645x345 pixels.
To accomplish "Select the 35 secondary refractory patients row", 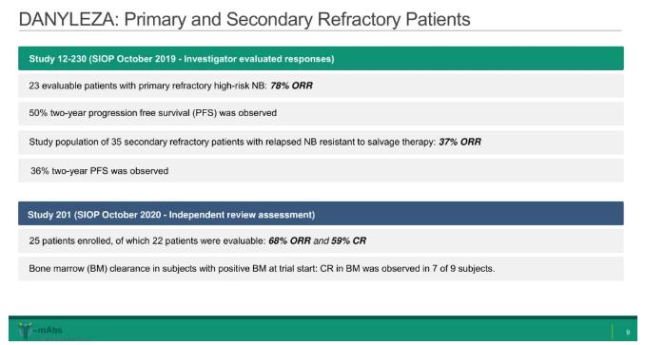I will click(321, 143).
